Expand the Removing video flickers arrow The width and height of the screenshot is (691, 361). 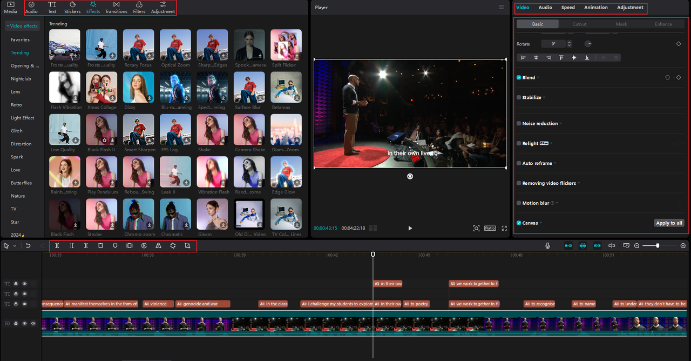click(579, 184)
